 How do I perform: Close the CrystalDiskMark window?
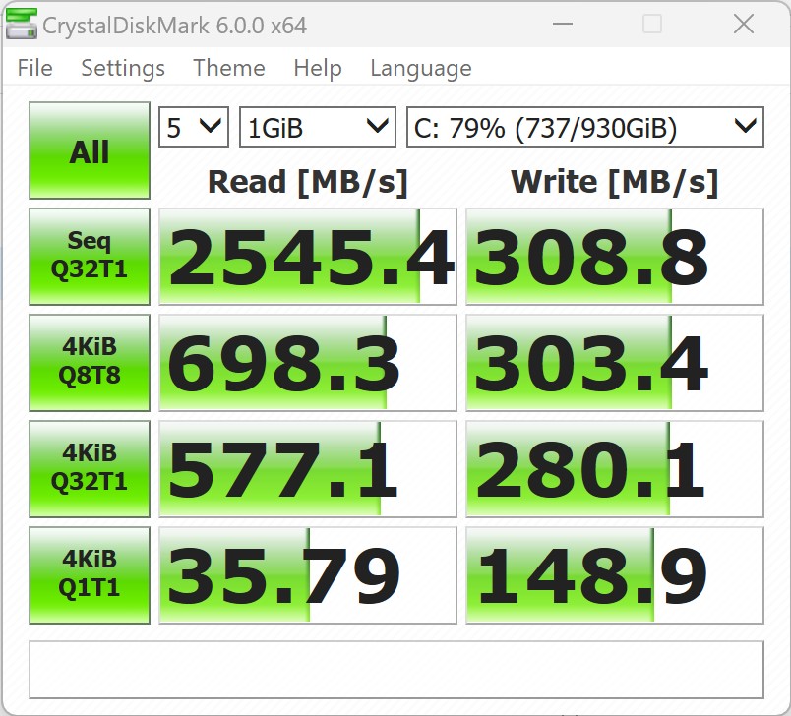click(x=744, y=24)
